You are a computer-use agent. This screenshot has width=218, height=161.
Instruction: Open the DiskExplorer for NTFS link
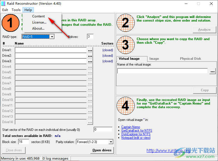136,134
